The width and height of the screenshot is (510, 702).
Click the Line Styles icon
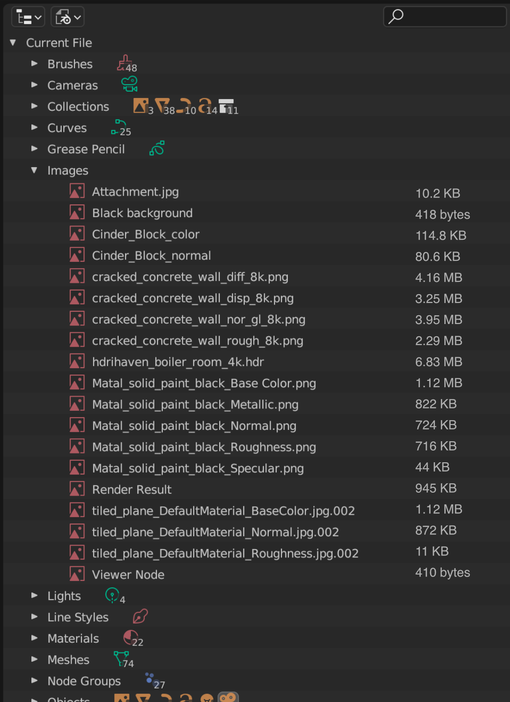(140, 616)
